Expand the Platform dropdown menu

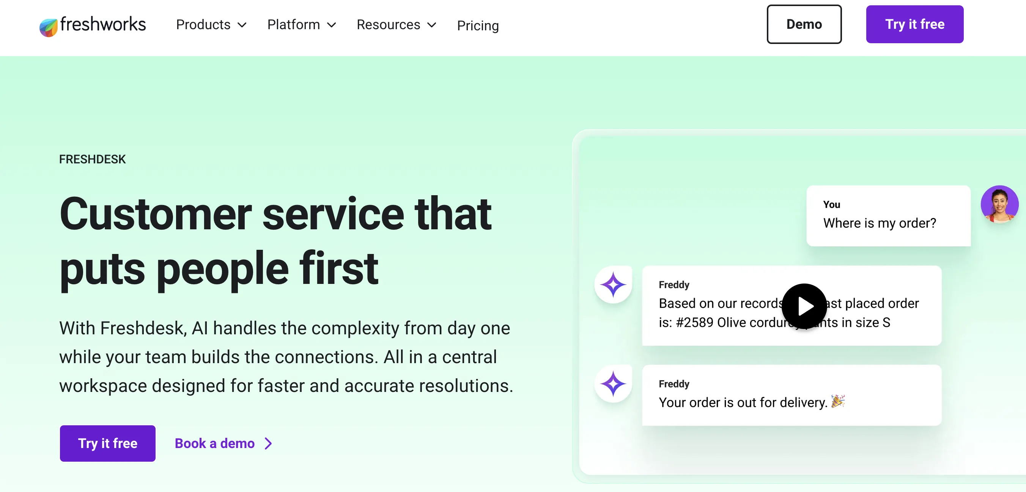tap(302, 25)
